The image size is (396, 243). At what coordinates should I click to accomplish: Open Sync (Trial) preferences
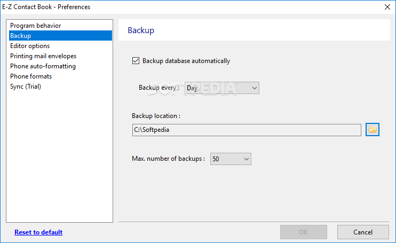pos(60,87)
